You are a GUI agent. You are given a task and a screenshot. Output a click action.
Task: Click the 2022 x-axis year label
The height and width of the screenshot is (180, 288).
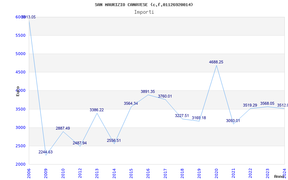pyautogui.click(x=250, y=174)
